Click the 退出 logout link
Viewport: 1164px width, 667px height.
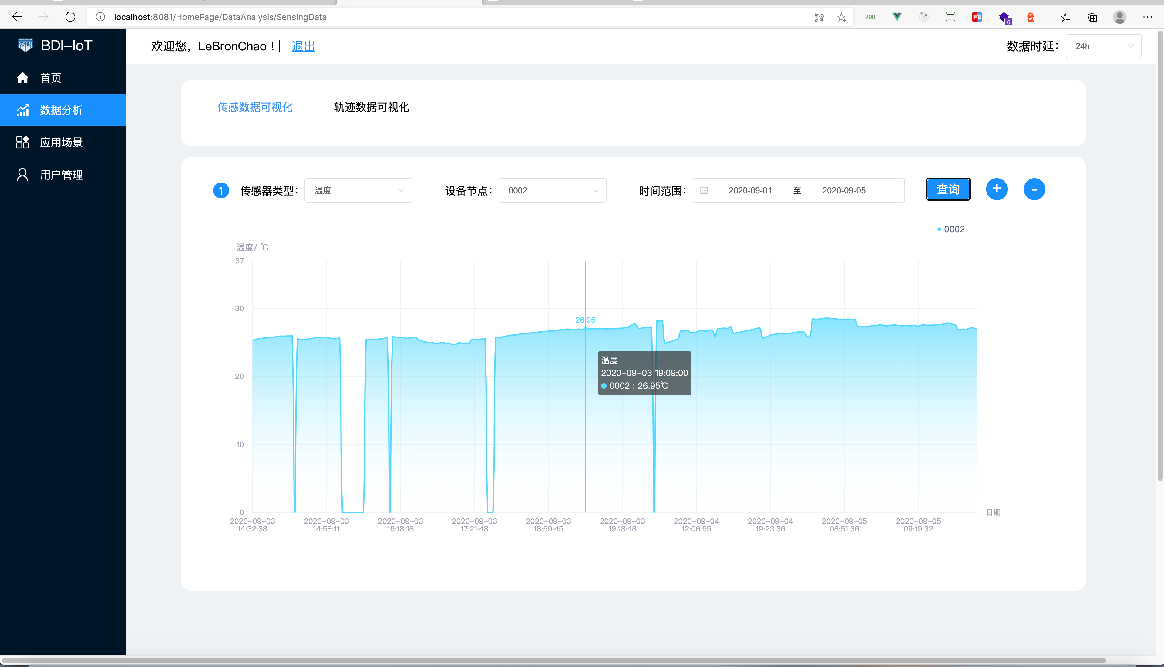[x=303, y=46]
